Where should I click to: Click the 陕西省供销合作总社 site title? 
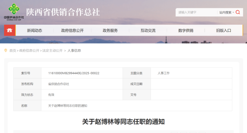(x=63, y=12)
